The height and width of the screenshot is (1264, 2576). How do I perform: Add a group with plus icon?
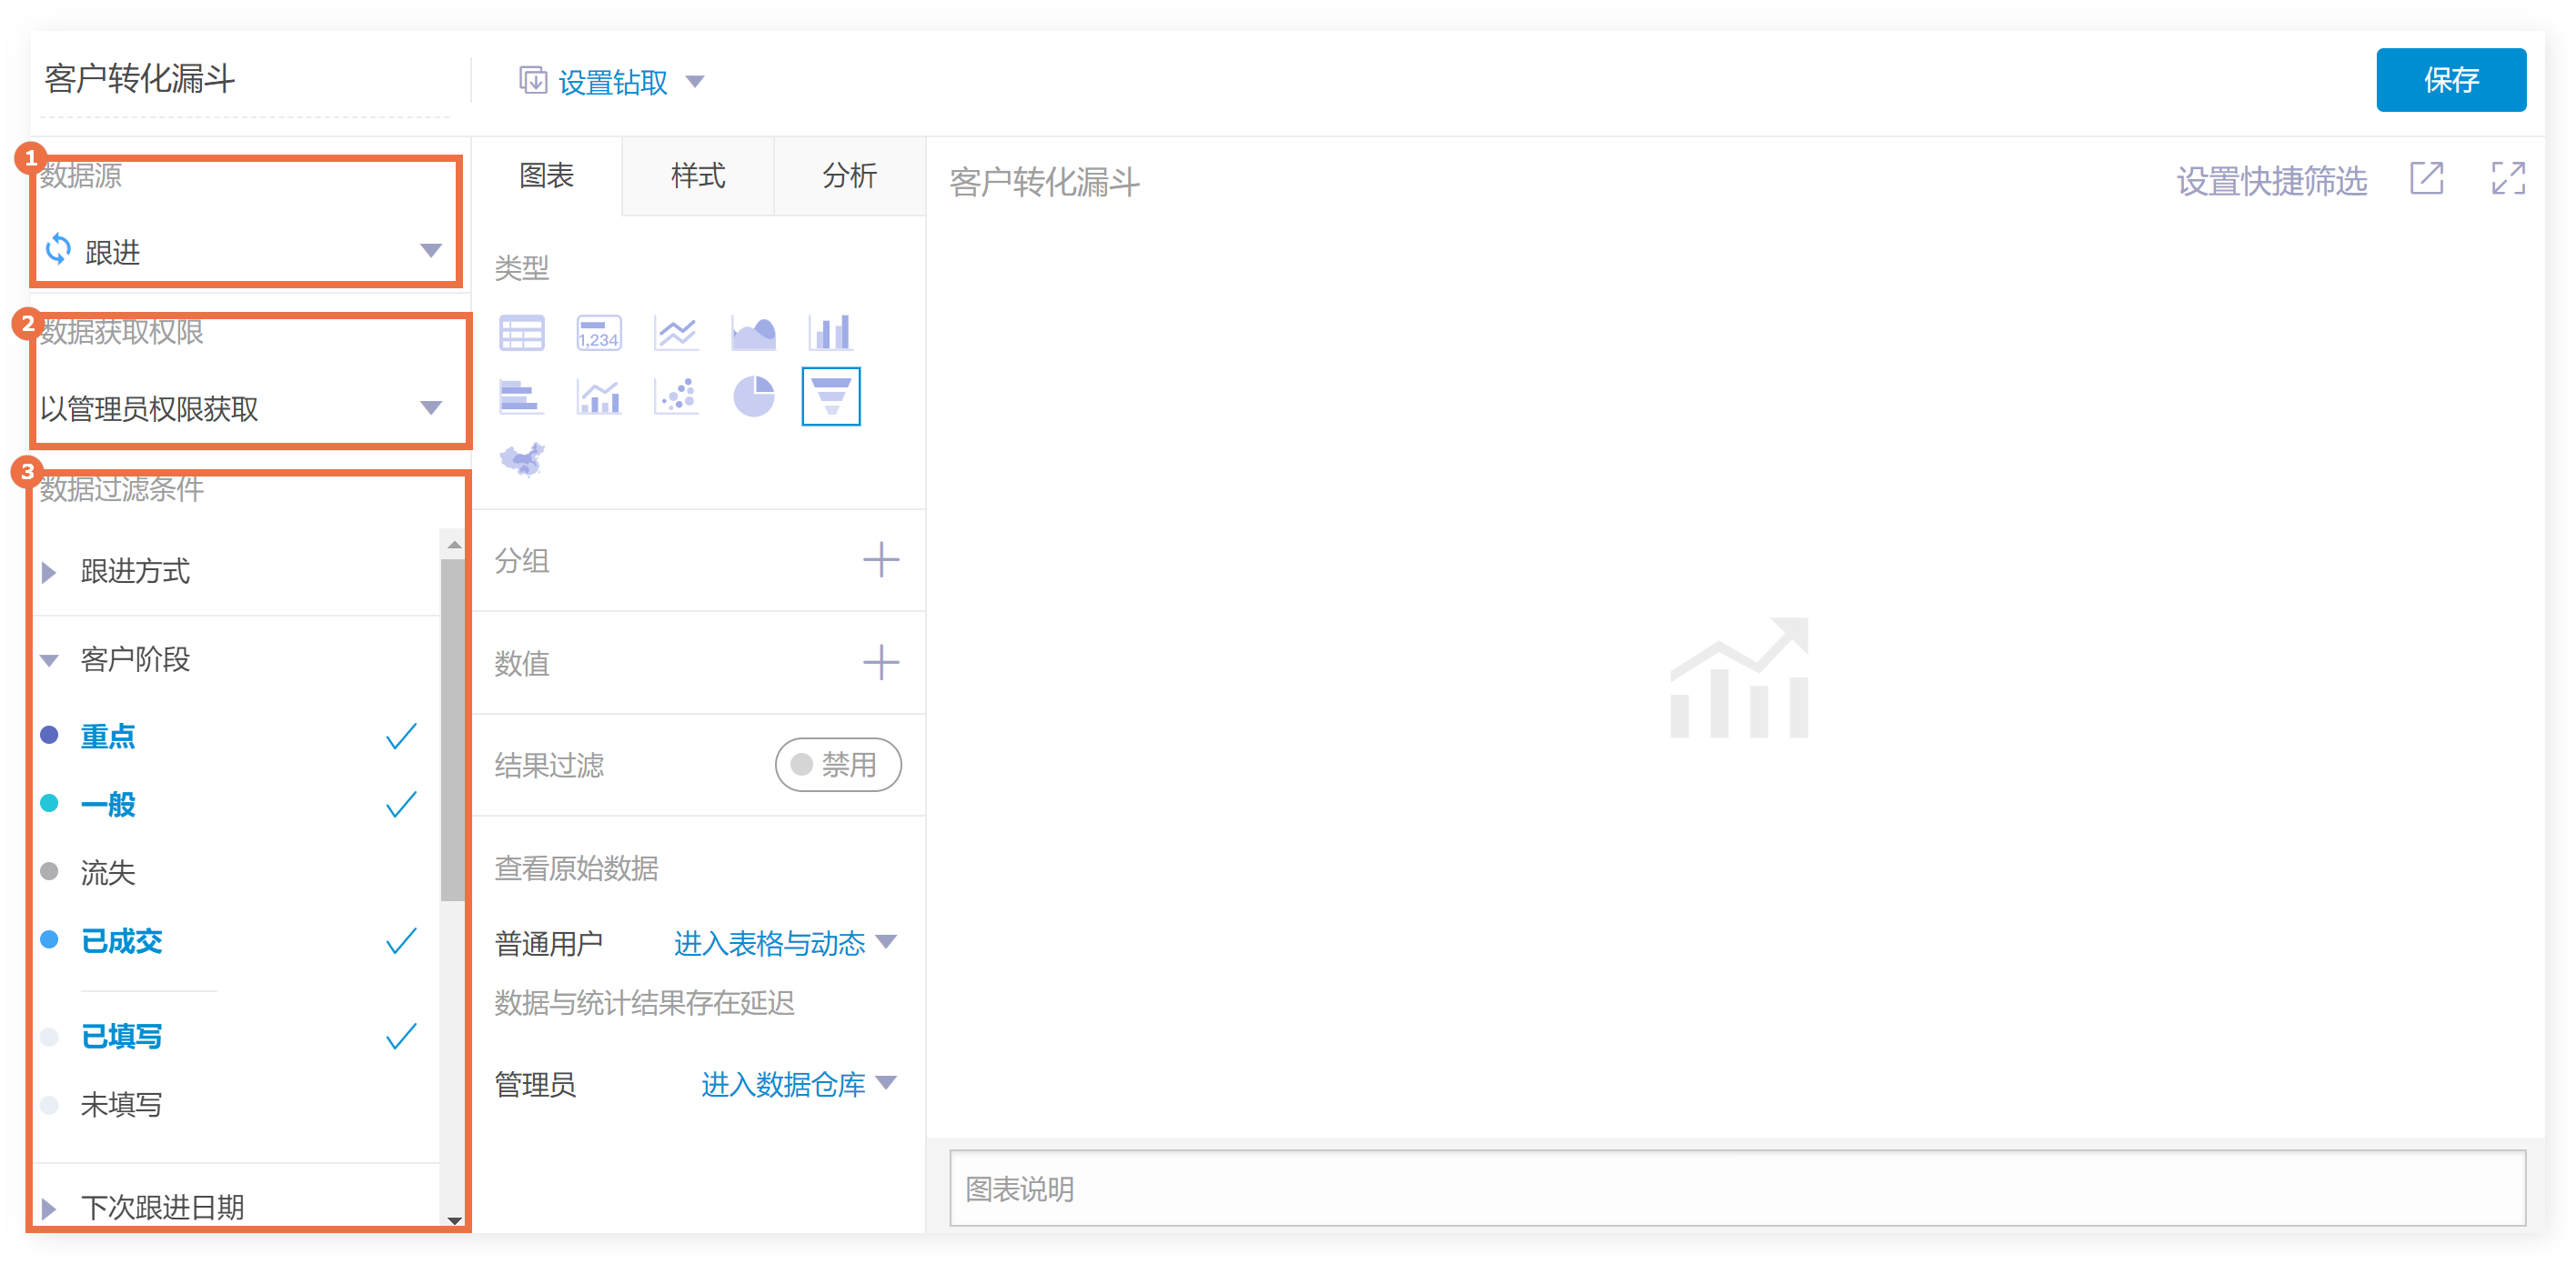coord(880,560)
